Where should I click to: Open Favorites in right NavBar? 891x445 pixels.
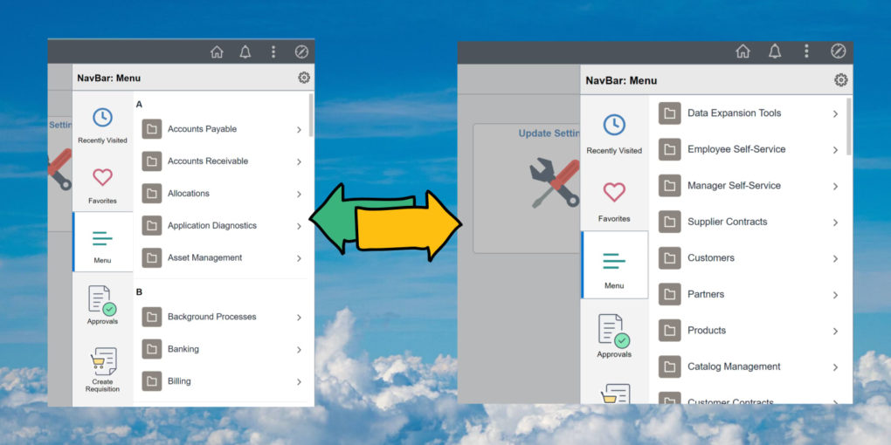tap(614, 202)
